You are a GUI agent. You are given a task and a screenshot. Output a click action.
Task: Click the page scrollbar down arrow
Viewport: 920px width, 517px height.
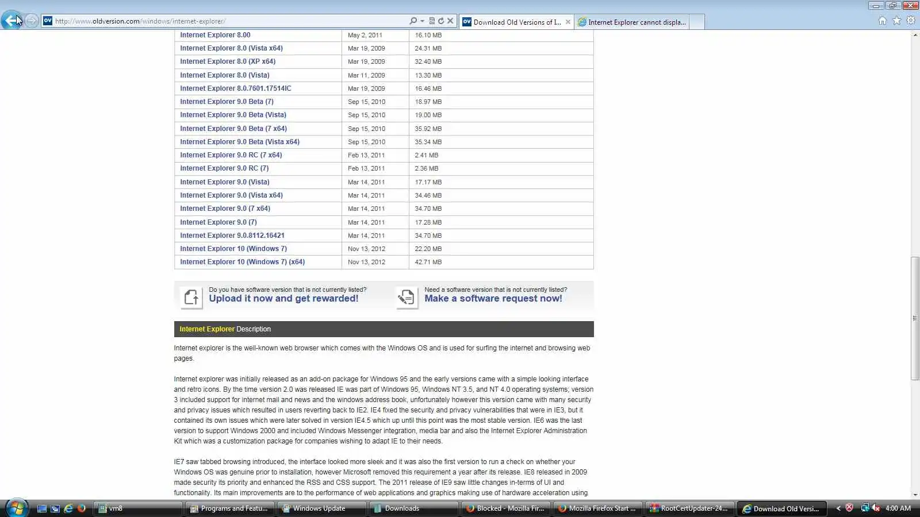tap(915, 495)
